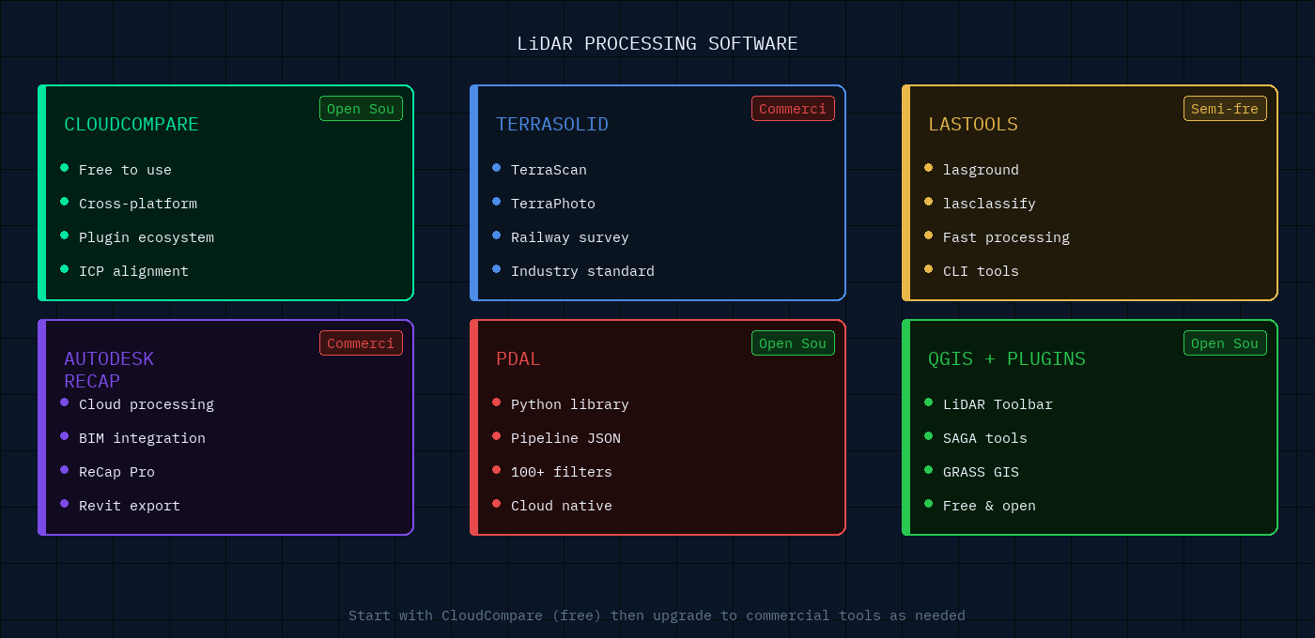This screenshot has height=638, width=1315.
Task: Click the 'Industry standard' item
Action: (582, 271)
